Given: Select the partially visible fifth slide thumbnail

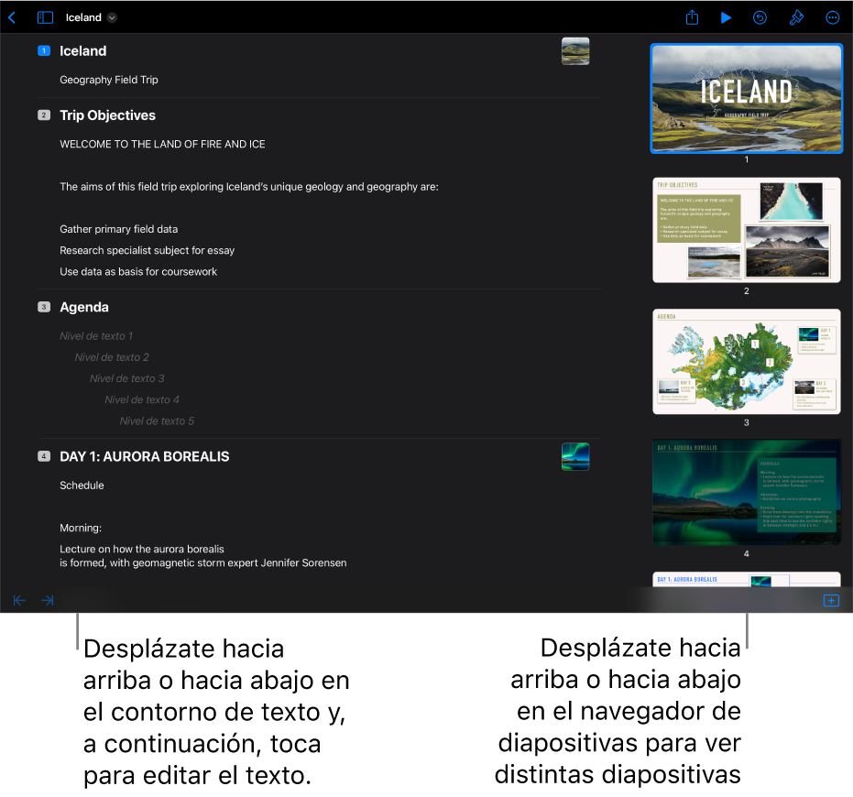Looking at the screenshot, I should point(747,579).
